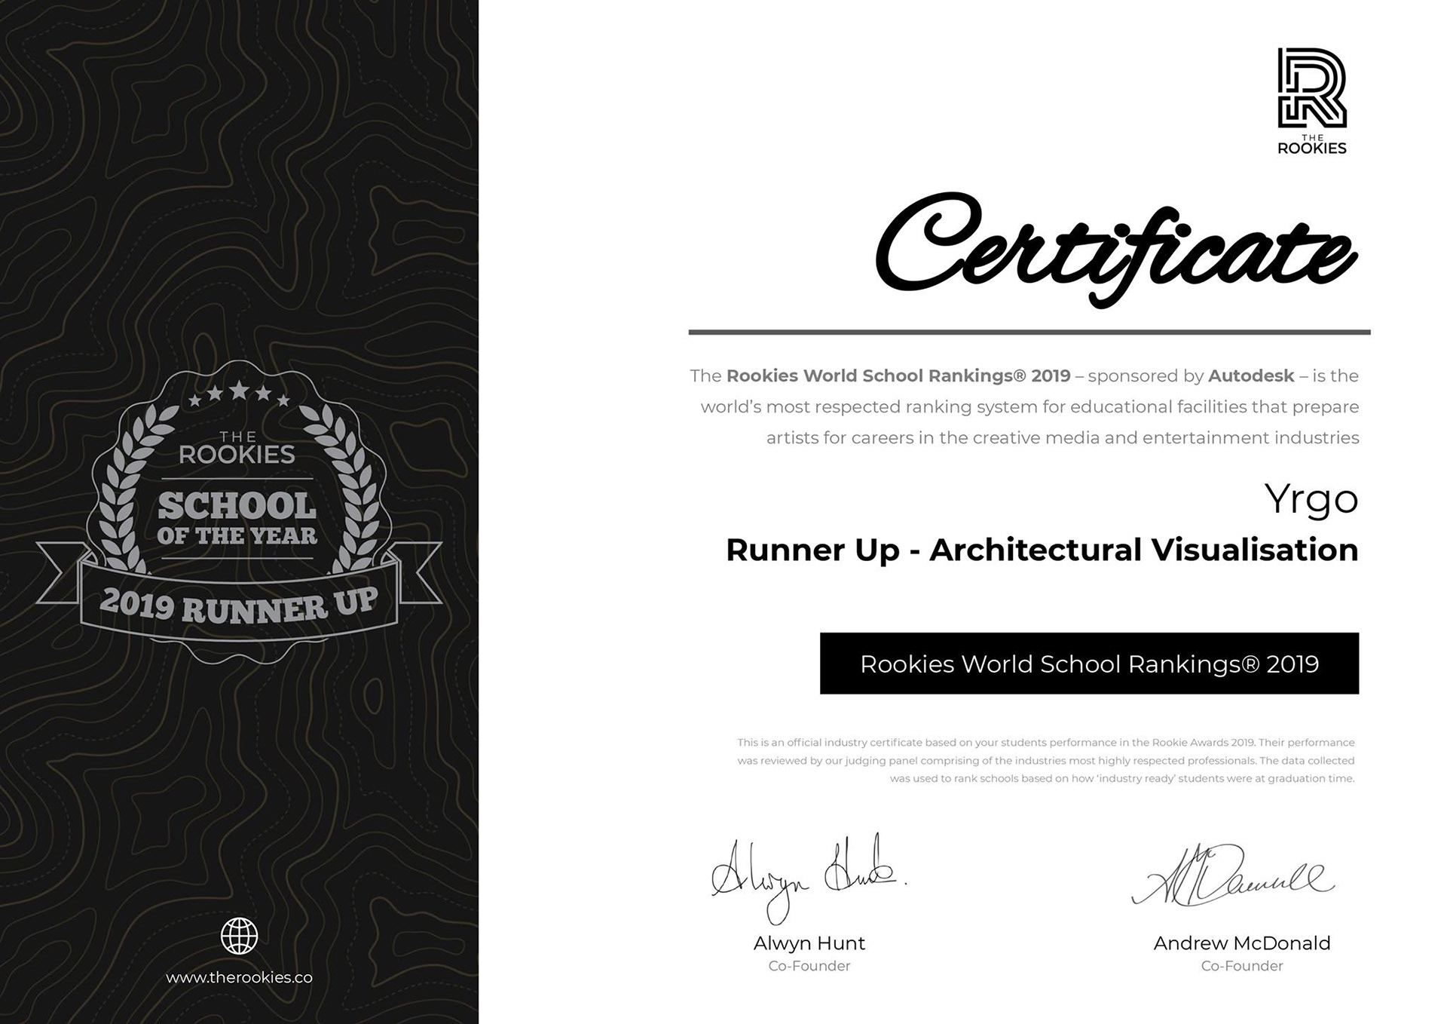1447x1024 pixels.
Task: Click the 2019 Runner Up ribbon banner
Action: tap(239, 606)
